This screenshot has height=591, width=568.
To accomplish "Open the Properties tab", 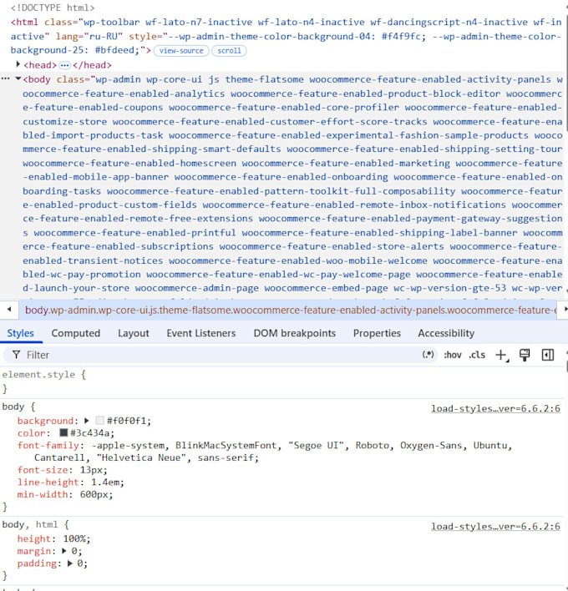I will 377,333.
